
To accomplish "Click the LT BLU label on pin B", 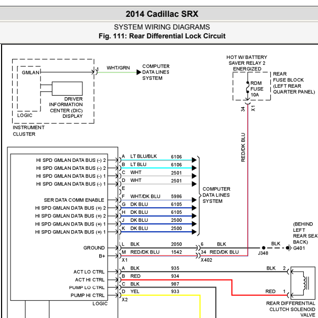I will tap(138, 165).
